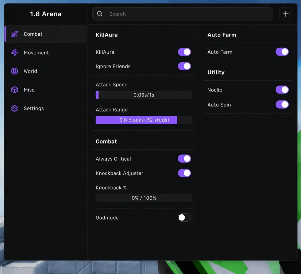The width and height of the screenshot is (301, 274).
Task: Toggle Auto Spin off
Action: coord(282,104)
